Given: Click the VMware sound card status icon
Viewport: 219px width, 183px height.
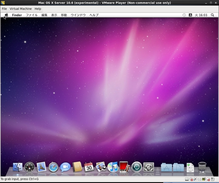Looking at the screenshot, I should [x=204, y=179].
